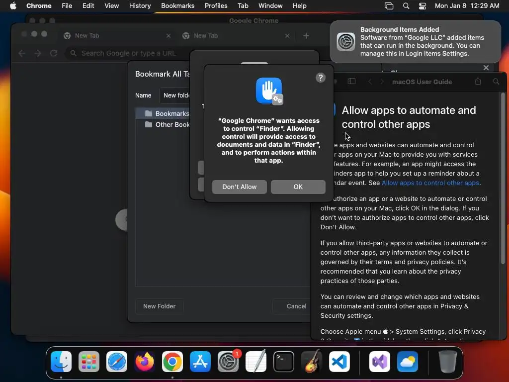The image size is (509, 382).
Task: Toggle the sidebar in macOS User Guide
Action: [351, 82]
